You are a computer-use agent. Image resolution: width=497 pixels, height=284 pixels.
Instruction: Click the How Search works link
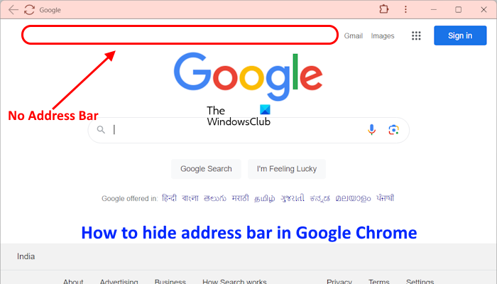[234, 281]
